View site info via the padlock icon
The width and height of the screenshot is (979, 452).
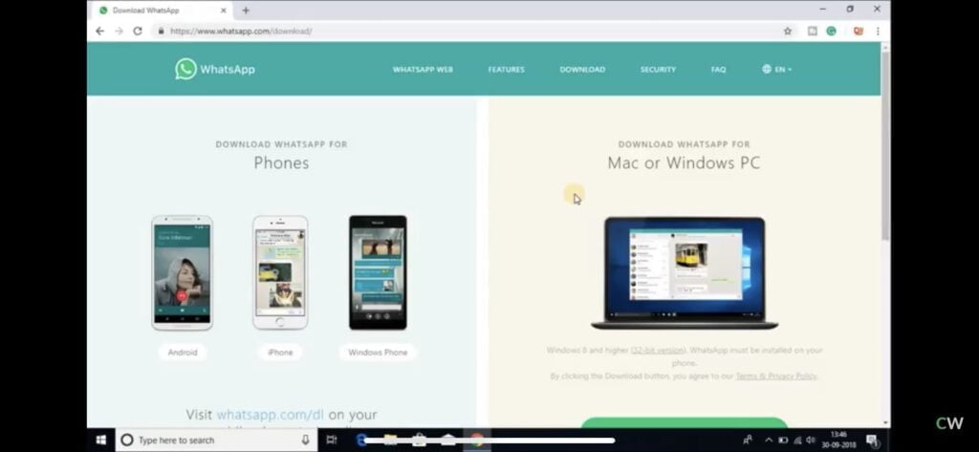pos(161,31)
